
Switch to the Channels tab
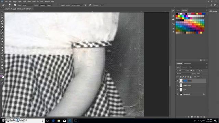(184, 67)
